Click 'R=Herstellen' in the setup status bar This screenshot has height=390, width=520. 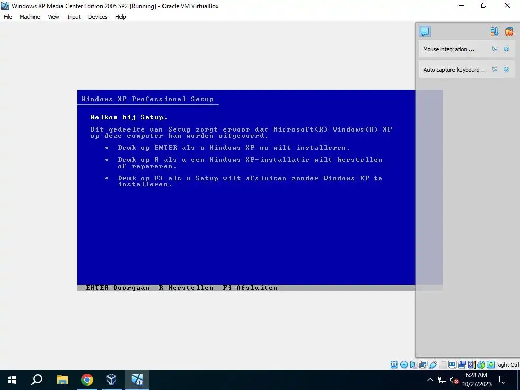tap(186, 288)
